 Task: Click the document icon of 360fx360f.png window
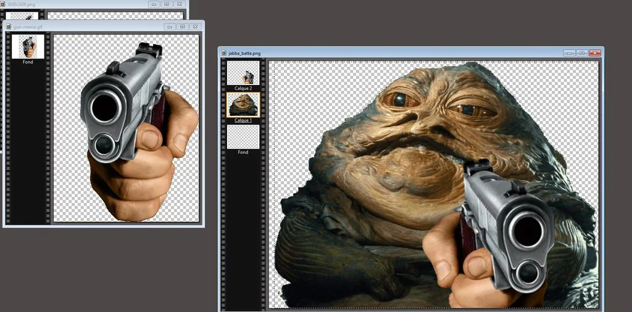4,4
